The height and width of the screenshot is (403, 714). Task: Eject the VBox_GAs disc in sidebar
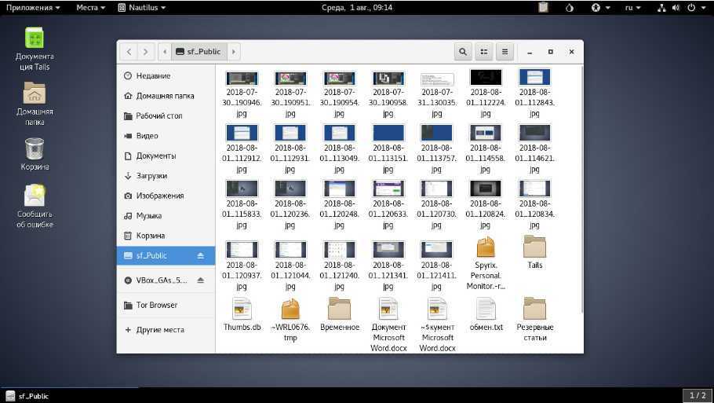click(x=200, y=280)
